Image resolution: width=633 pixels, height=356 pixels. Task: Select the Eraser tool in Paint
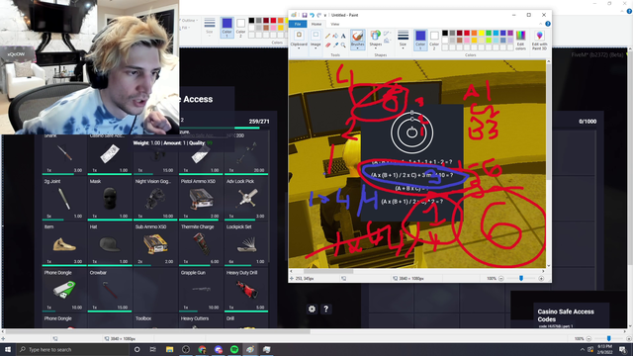point(327,44)
